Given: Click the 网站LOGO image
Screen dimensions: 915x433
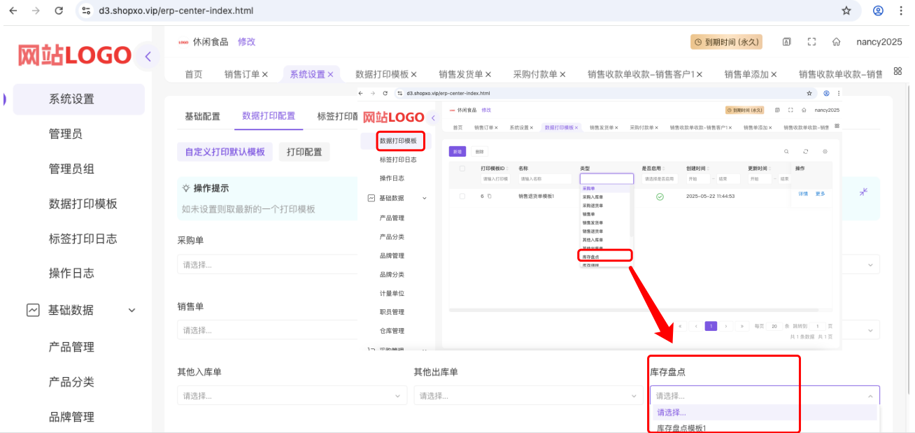Looking at the screenshot, I should tap(75, 55).
